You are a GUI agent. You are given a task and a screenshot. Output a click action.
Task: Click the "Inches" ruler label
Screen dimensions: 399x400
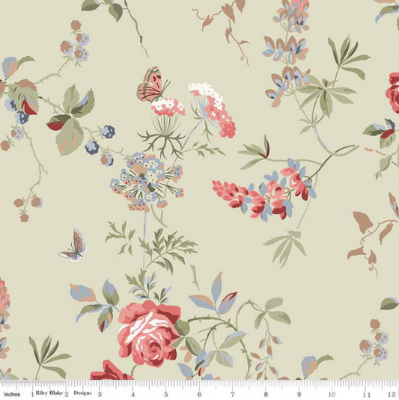(x=12, y=394)
